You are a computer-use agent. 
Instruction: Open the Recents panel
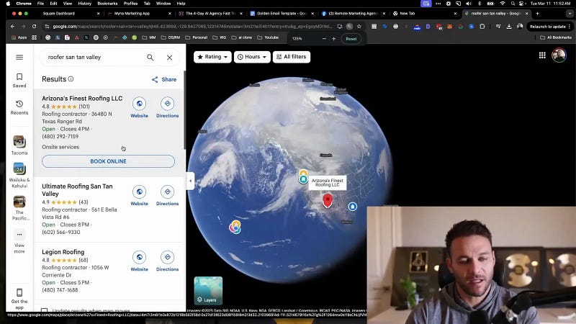coord(19,107)
